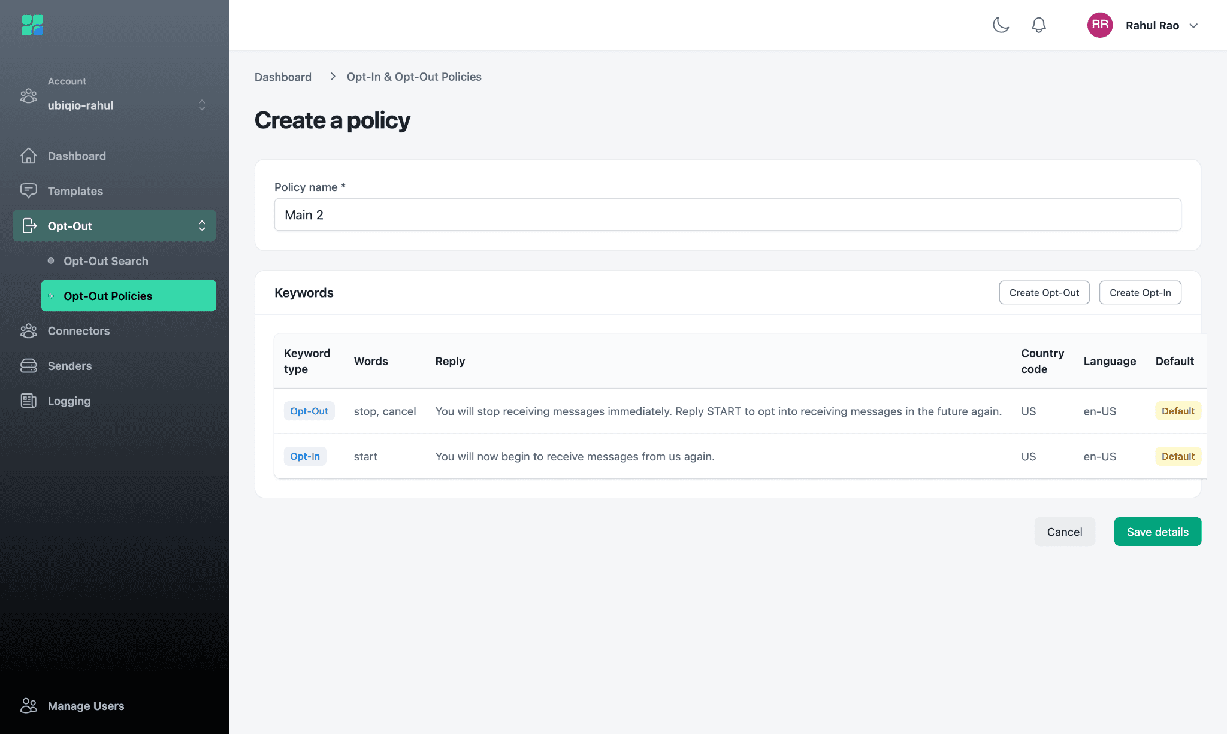Open the Rahul Rao profile dropdown
Image resolution: width=1227 pixels, height=734 pixels.
tap(1193, 26)
